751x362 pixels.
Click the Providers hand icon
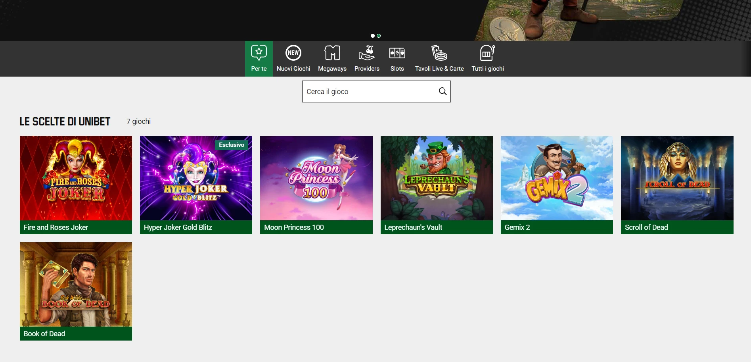pos(367,53)
